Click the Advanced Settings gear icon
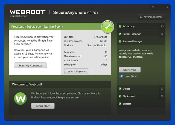The width and height of the screenshot is (175, 125). (x=141, y=17)
